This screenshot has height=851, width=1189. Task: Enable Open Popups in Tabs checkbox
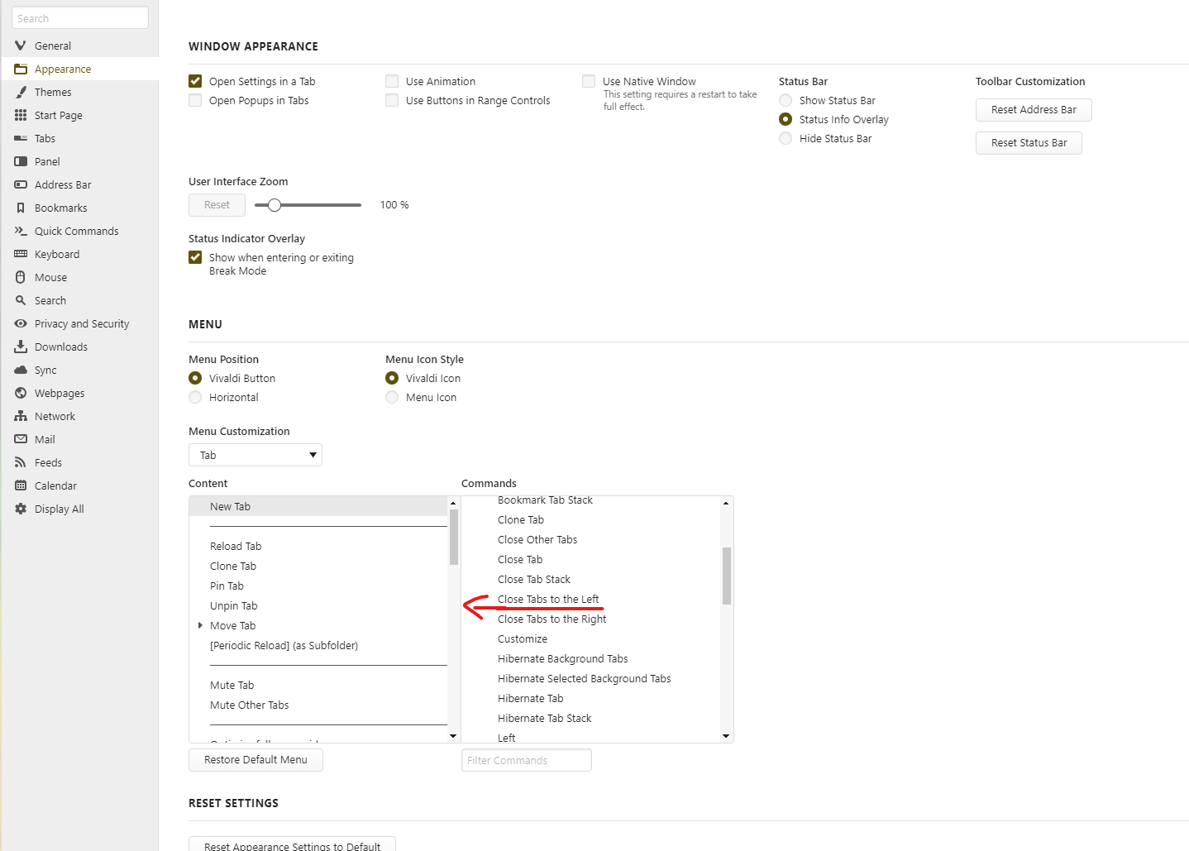[195, 100]
